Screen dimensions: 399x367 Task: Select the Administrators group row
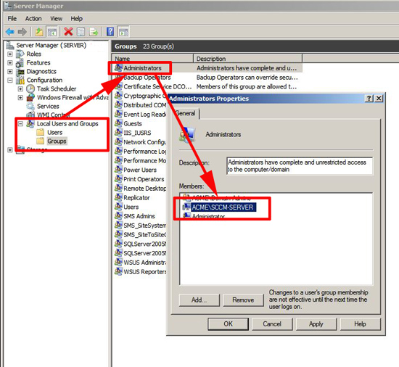coord(207,68)
